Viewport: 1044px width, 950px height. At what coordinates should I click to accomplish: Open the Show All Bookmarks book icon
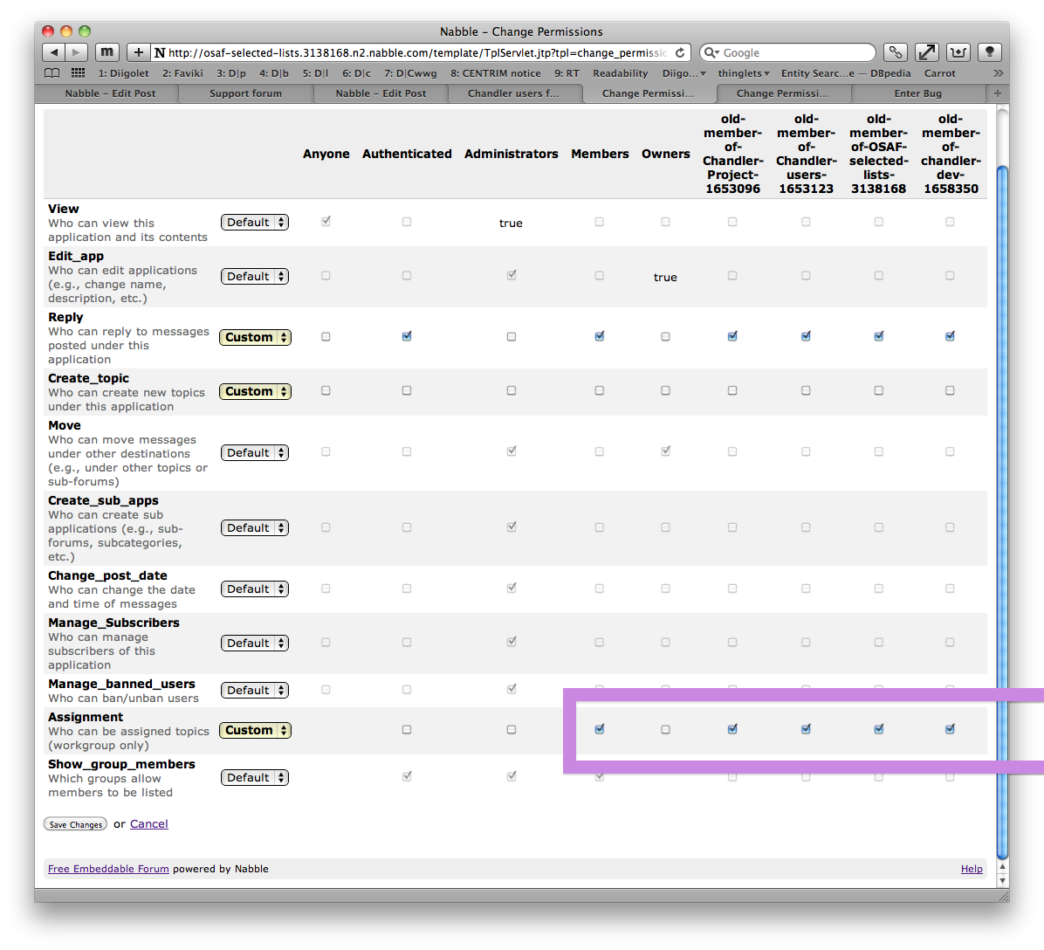[52, 73]
